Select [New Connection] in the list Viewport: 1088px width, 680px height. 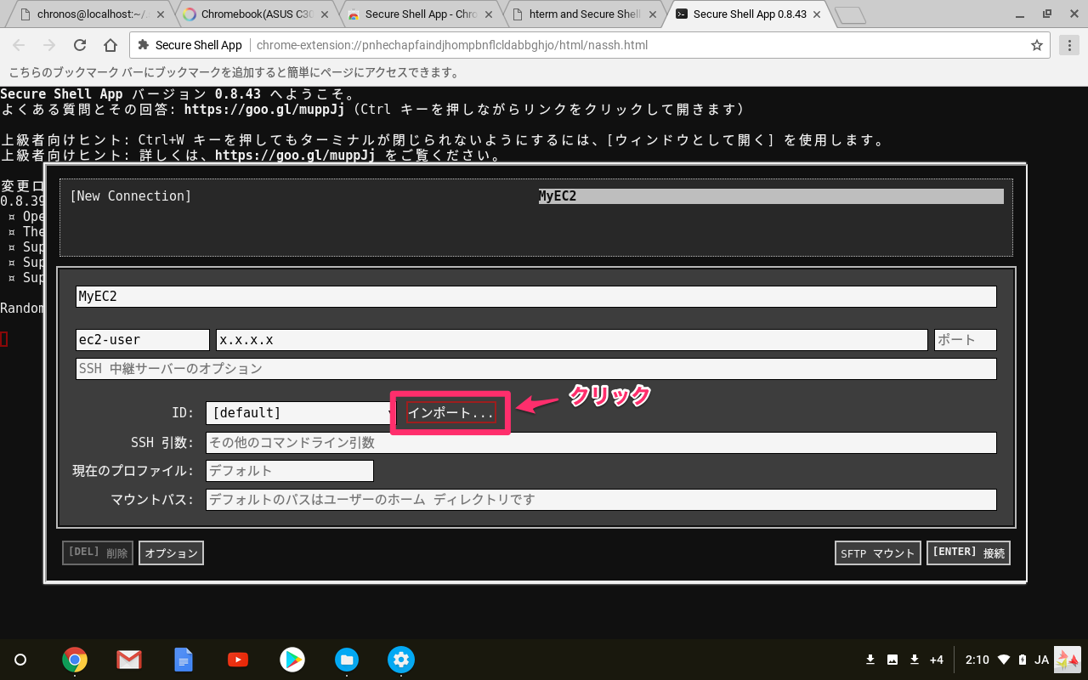131,196
